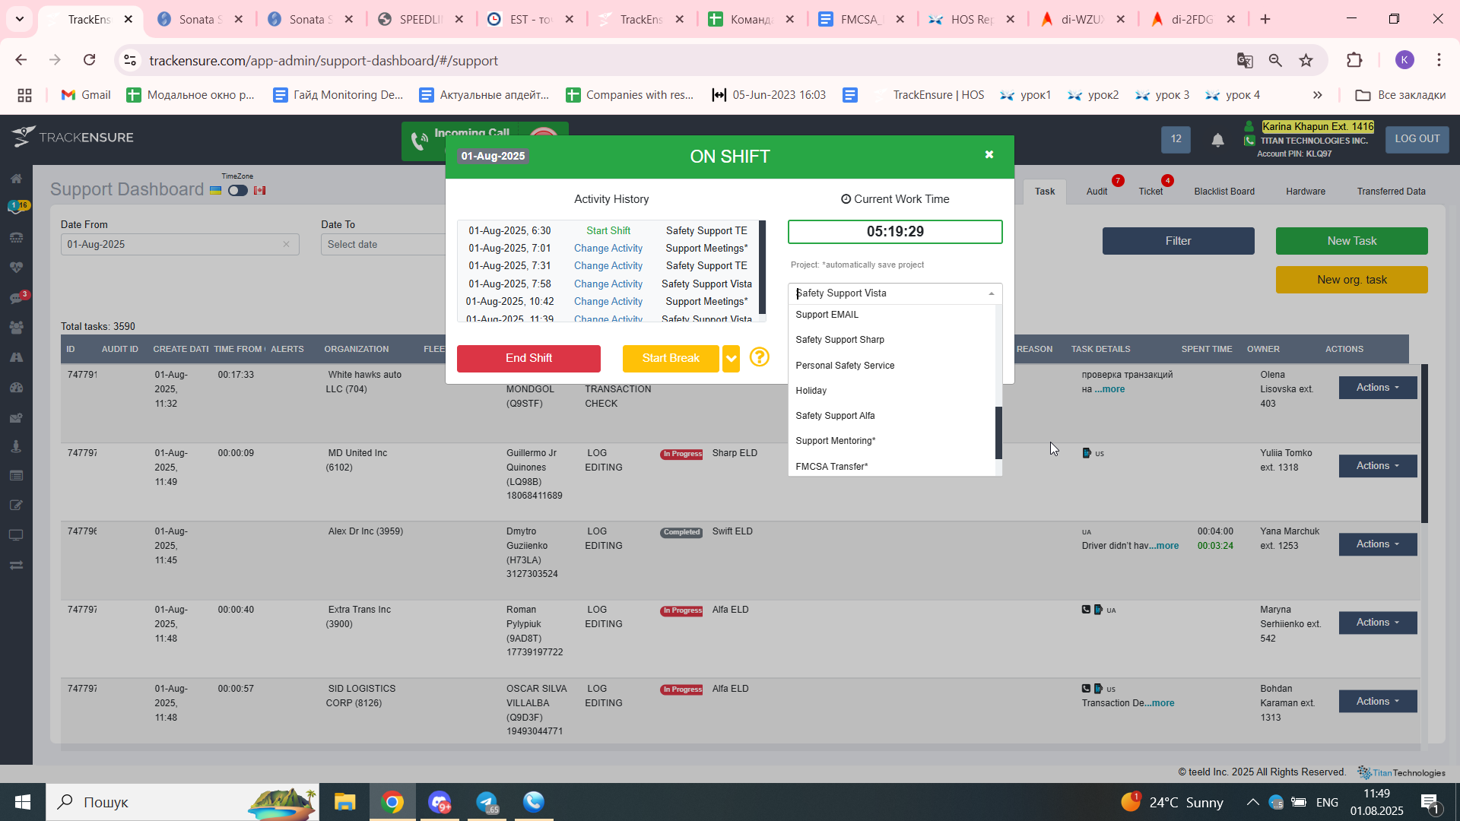
Task: Open chat icon with badge 3 in sidebar
Action: pos(16,298)
